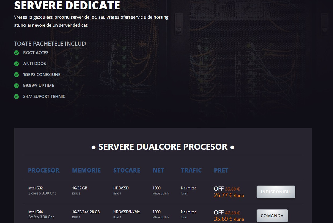The width and height of the screenshot is (333, 223).
Task: Click the green check icon beside ROOT ACCES
Action: [x=16, y=53]
